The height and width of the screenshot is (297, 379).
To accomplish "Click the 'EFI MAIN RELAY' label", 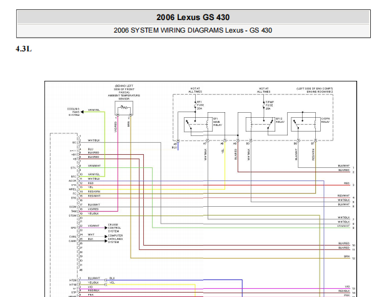I will pos(217,122).
